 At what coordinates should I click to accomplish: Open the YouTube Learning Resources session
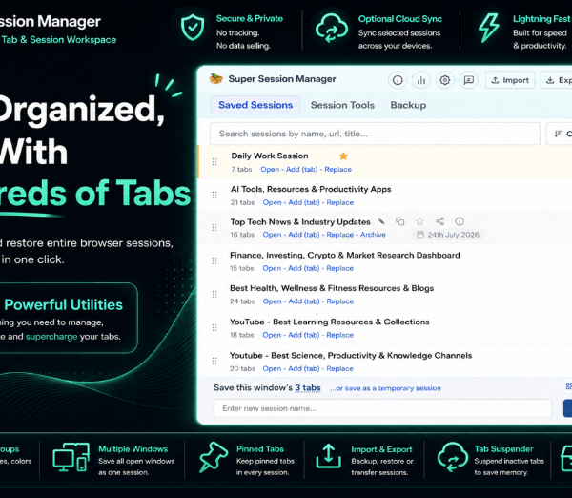tap(272, 335)
